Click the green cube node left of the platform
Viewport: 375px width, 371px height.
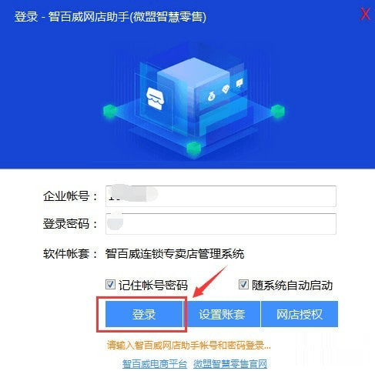[110, 111]
